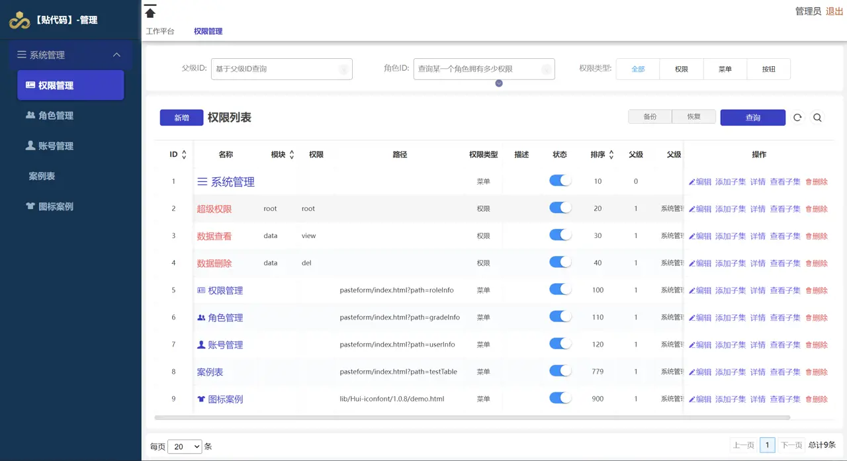Viewport: 847px width, 461px height.
Task: Edit the 图标案例 table row
Action: click(x=700, y=399)
